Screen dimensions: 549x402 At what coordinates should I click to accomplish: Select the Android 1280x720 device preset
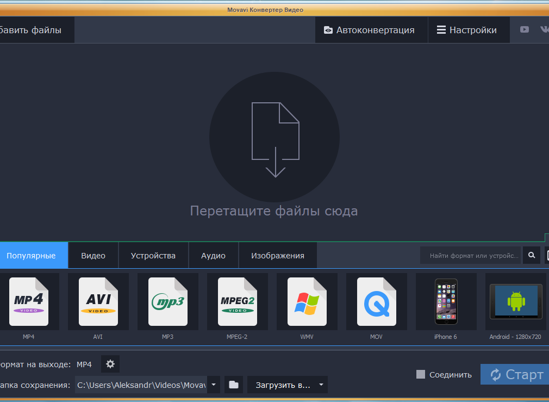[x=516, y=302]
